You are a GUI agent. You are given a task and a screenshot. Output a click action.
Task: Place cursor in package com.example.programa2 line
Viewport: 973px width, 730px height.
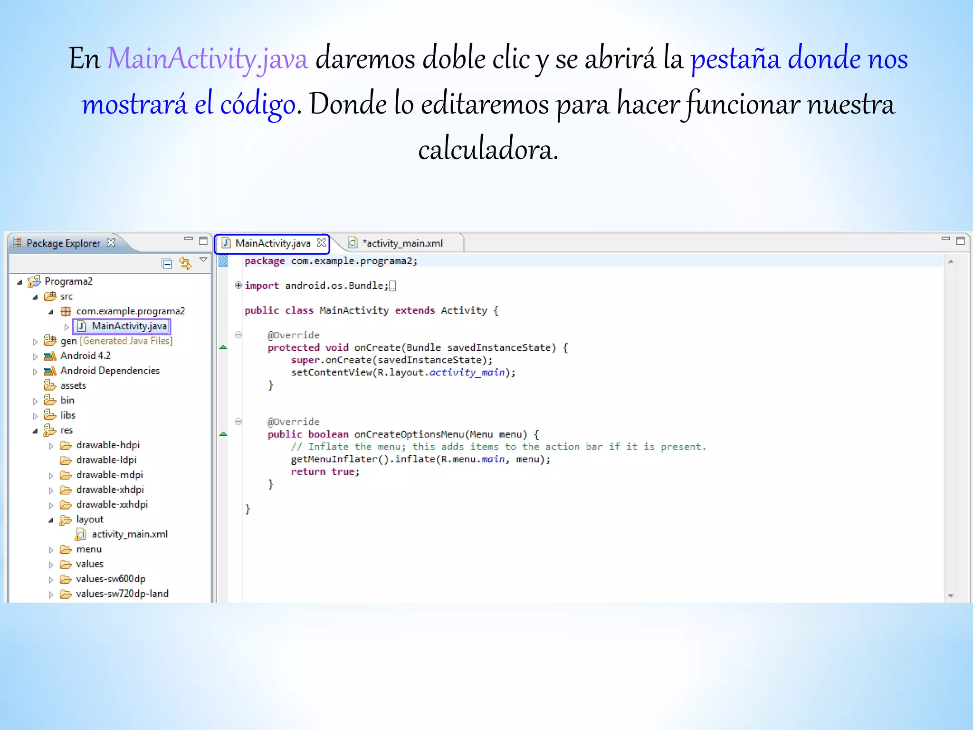(x=331, y=261)
